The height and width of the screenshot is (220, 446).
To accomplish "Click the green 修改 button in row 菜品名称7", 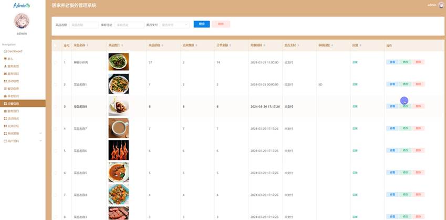I will pyautogui.click(x=406, y=128).
